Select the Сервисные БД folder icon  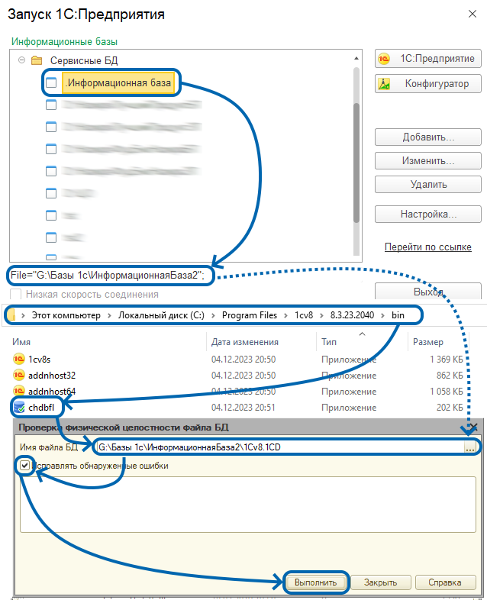[x=37, y=60]
